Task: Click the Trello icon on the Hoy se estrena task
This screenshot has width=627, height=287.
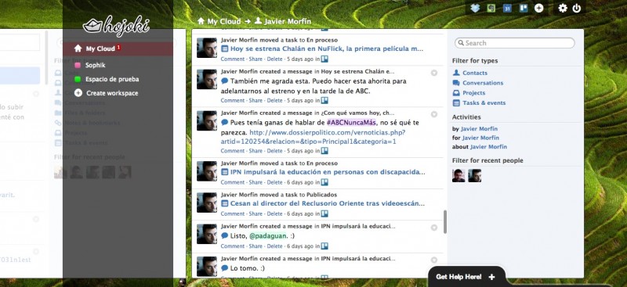Action: [x=324, y=59]
